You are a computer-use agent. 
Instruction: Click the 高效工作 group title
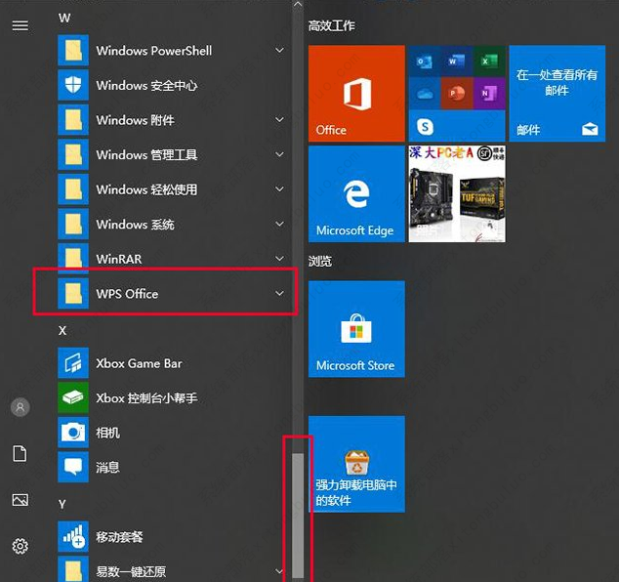click(331, 25)
